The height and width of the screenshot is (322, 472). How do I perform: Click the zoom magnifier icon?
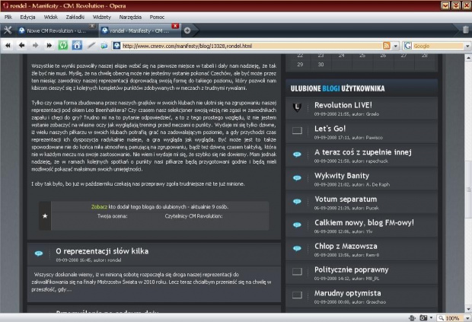pos(442,318)
